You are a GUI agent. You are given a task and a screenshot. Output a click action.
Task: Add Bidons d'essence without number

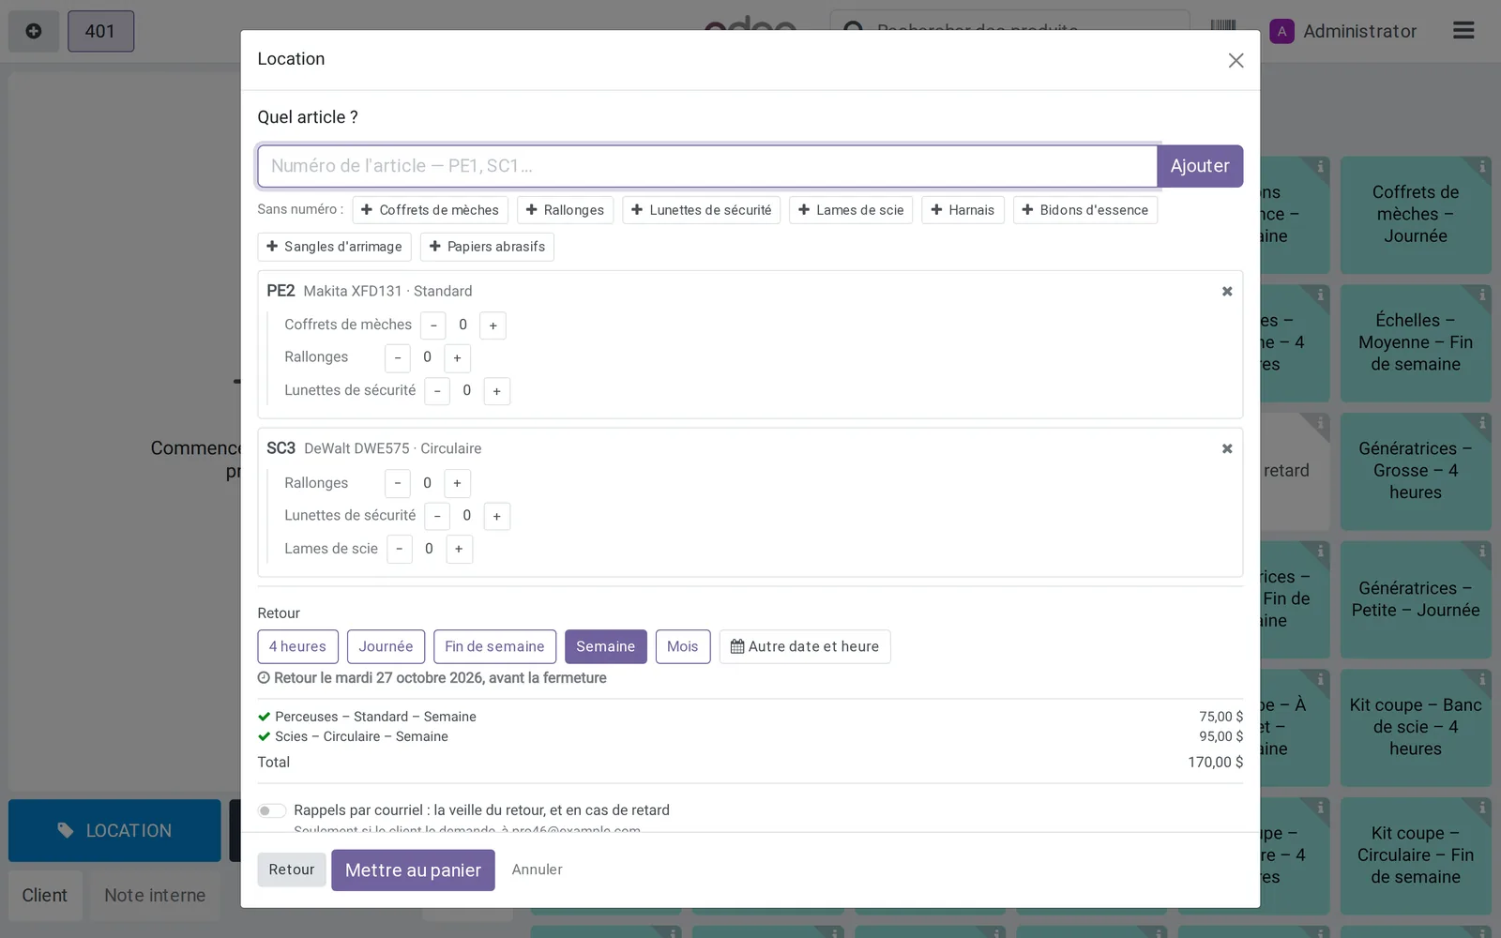coord(1085,210)
